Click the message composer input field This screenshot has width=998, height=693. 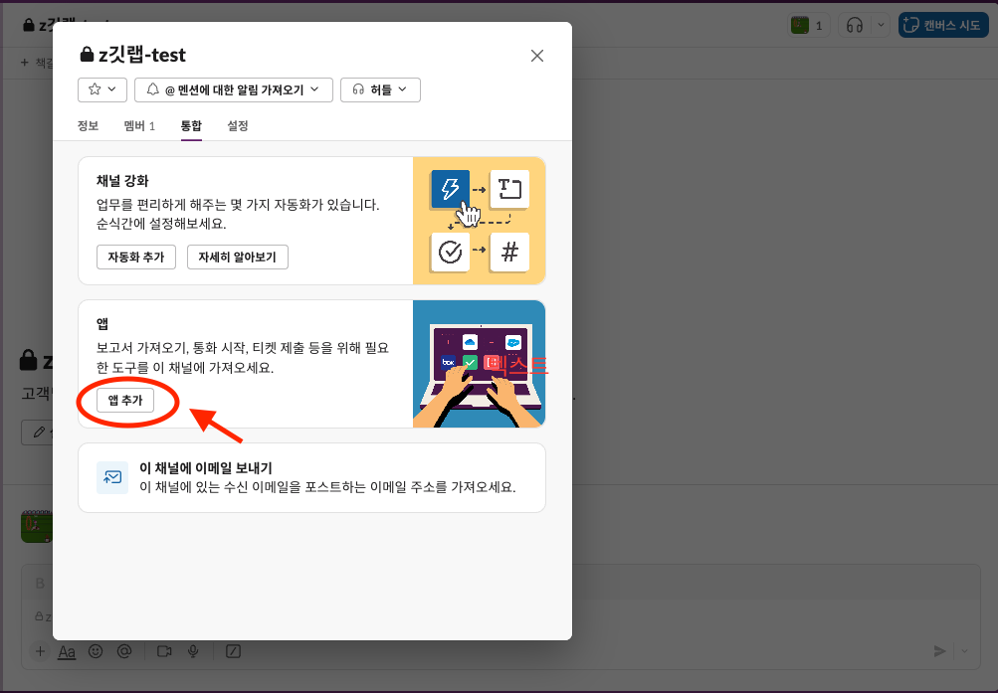coord(500,616)
